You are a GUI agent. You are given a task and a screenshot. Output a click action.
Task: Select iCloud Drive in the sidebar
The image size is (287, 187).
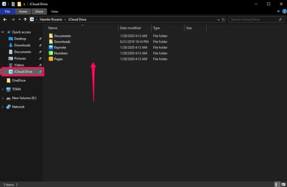click(23, 72)
